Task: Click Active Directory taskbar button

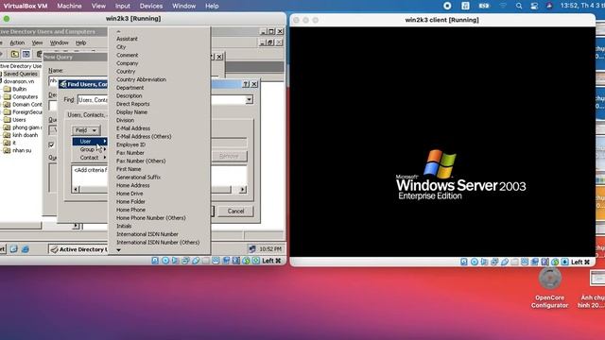Action: pos(78,249)
